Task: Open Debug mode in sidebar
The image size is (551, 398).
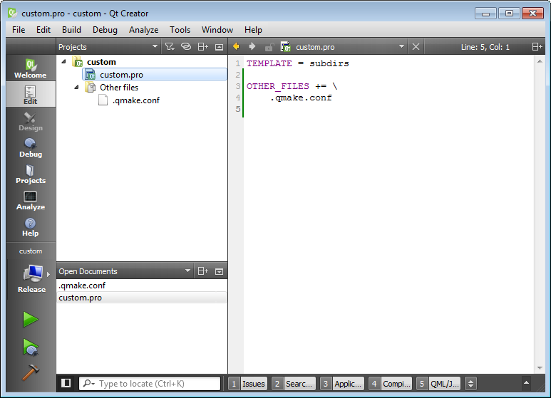Action: [31, 148]
